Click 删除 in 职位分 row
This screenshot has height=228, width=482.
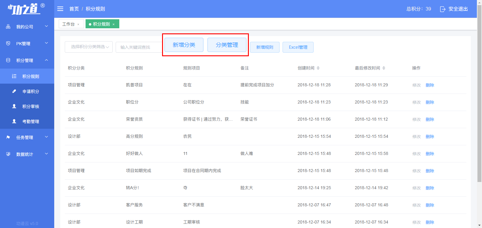430,102
